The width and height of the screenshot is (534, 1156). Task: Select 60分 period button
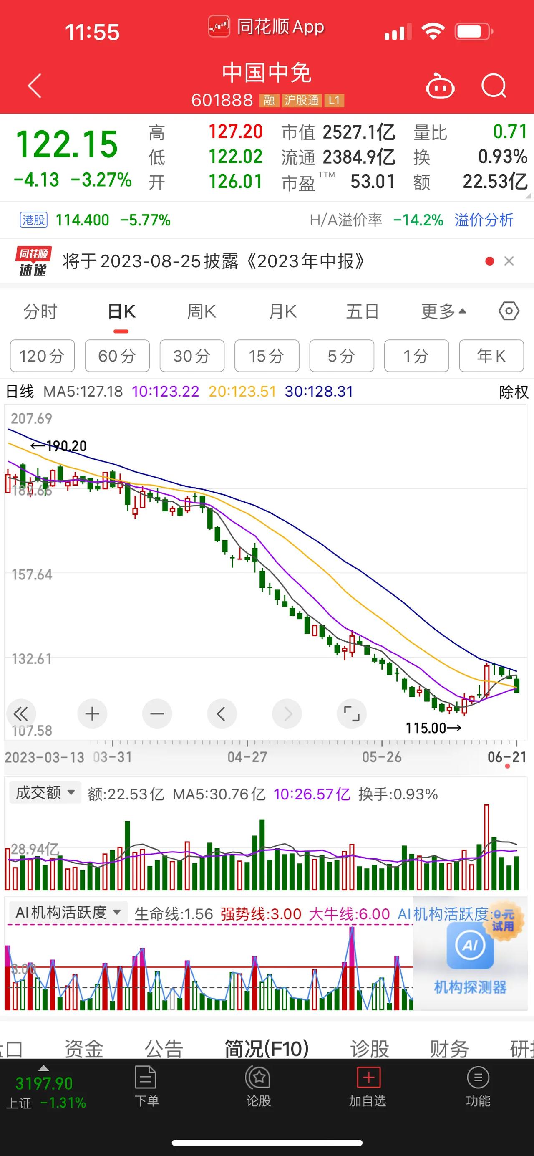coord(117,356)
